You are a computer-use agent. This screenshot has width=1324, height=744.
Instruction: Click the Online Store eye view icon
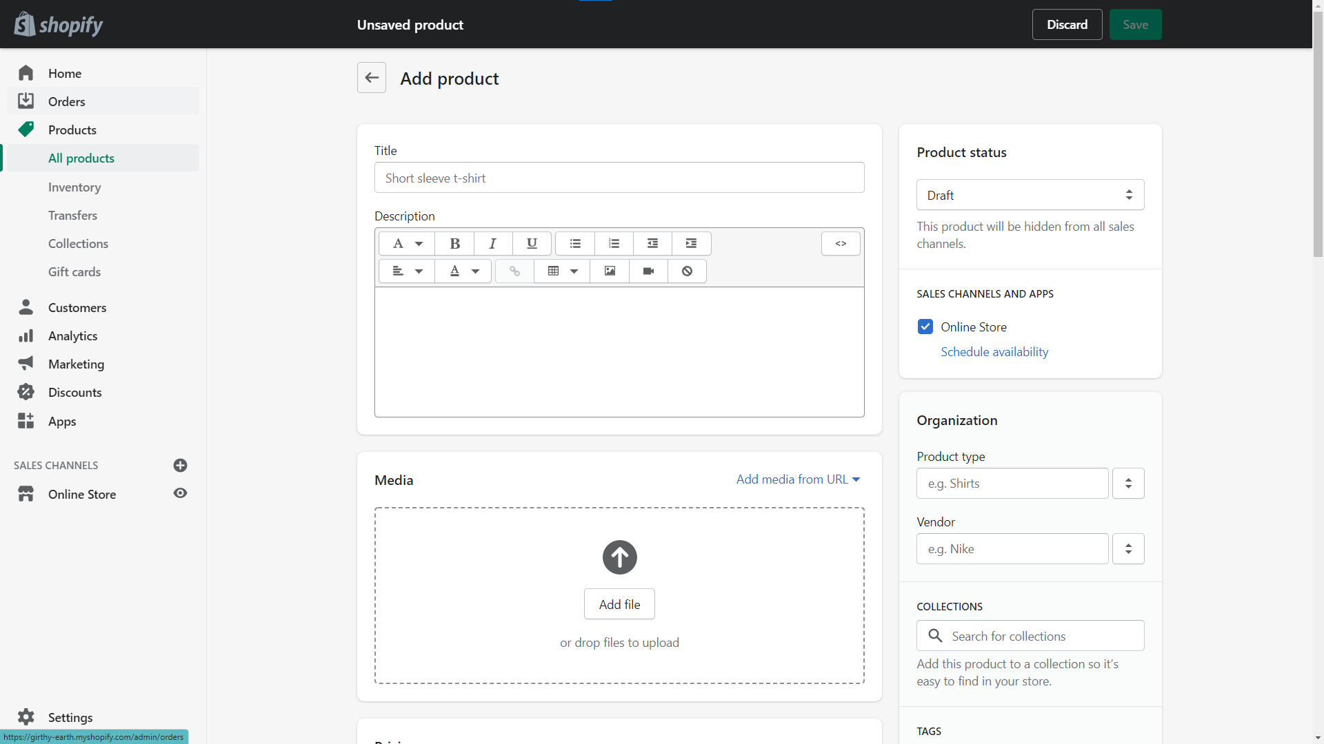click(x=180, y=493)
